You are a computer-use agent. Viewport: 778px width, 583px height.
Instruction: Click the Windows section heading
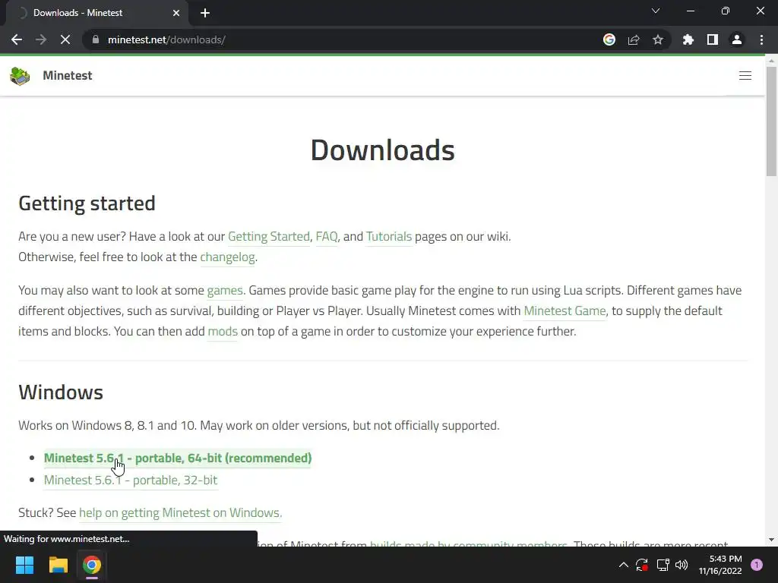(x=61, y=392)
